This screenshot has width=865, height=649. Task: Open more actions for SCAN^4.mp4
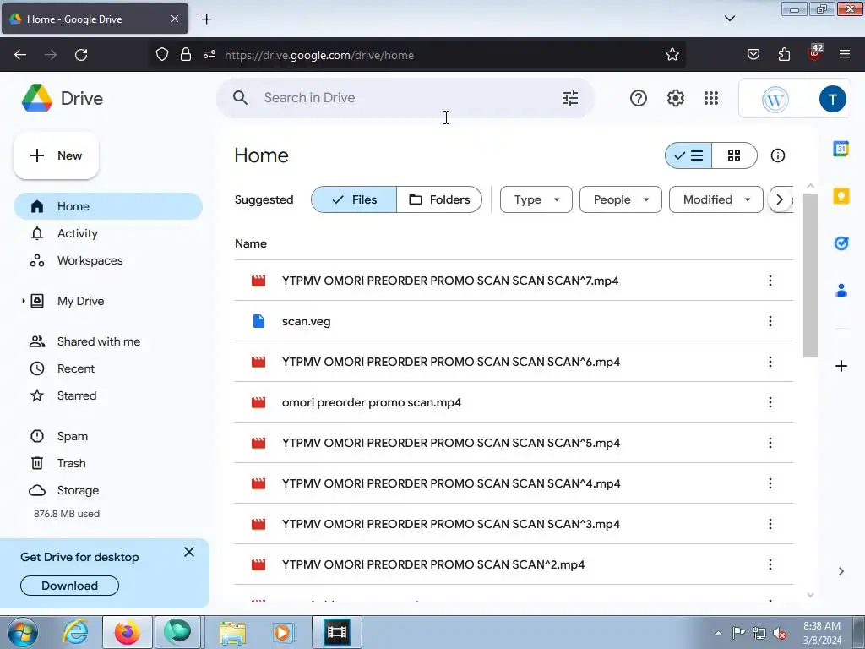coord(770,483)
